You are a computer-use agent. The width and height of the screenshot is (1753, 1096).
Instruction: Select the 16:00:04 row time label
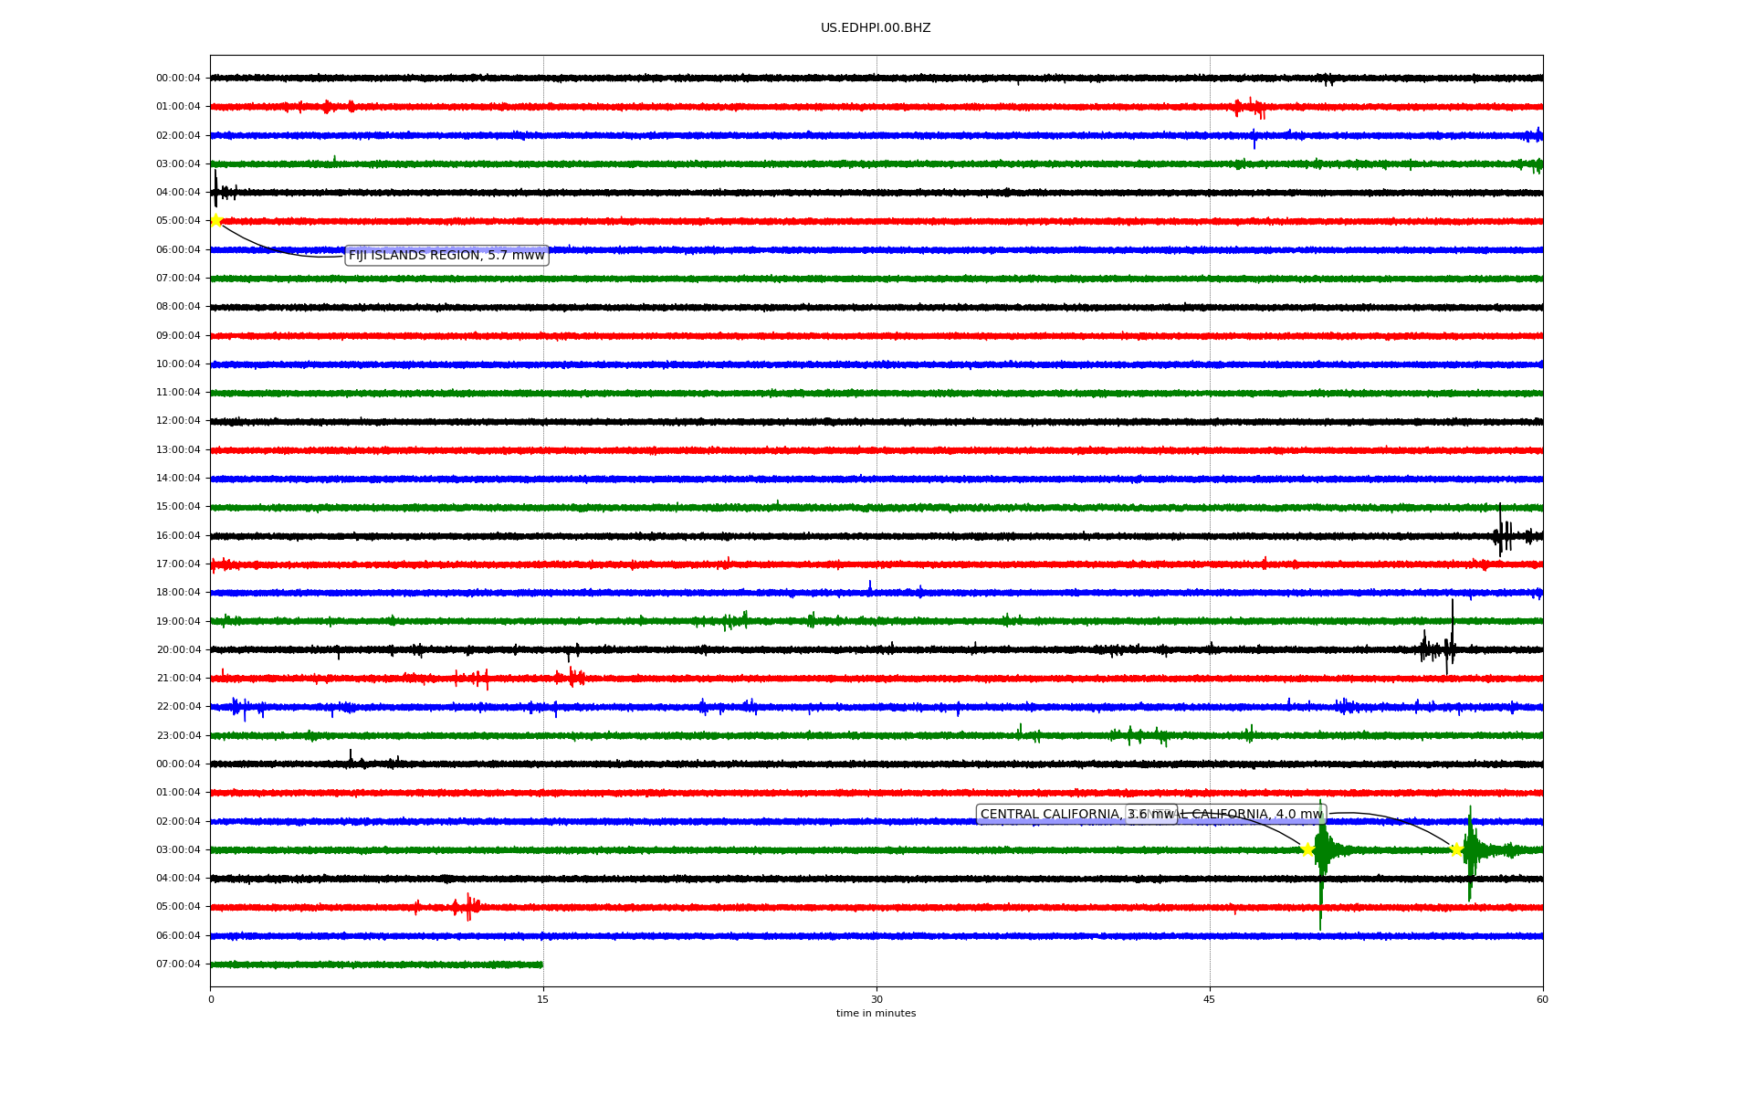pos(178,536)
